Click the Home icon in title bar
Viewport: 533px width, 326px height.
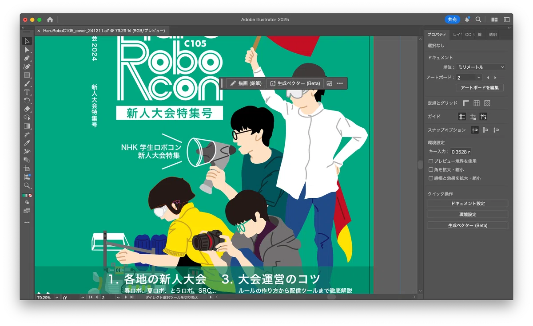(x=50, y=20)
